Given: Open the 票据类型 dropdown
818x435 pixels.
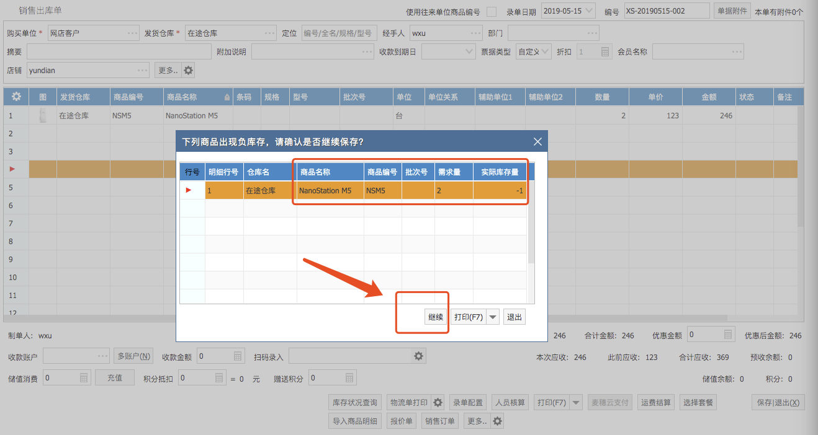Looking at the screenshot, I should pyautogui.click(x=545, y=52).
